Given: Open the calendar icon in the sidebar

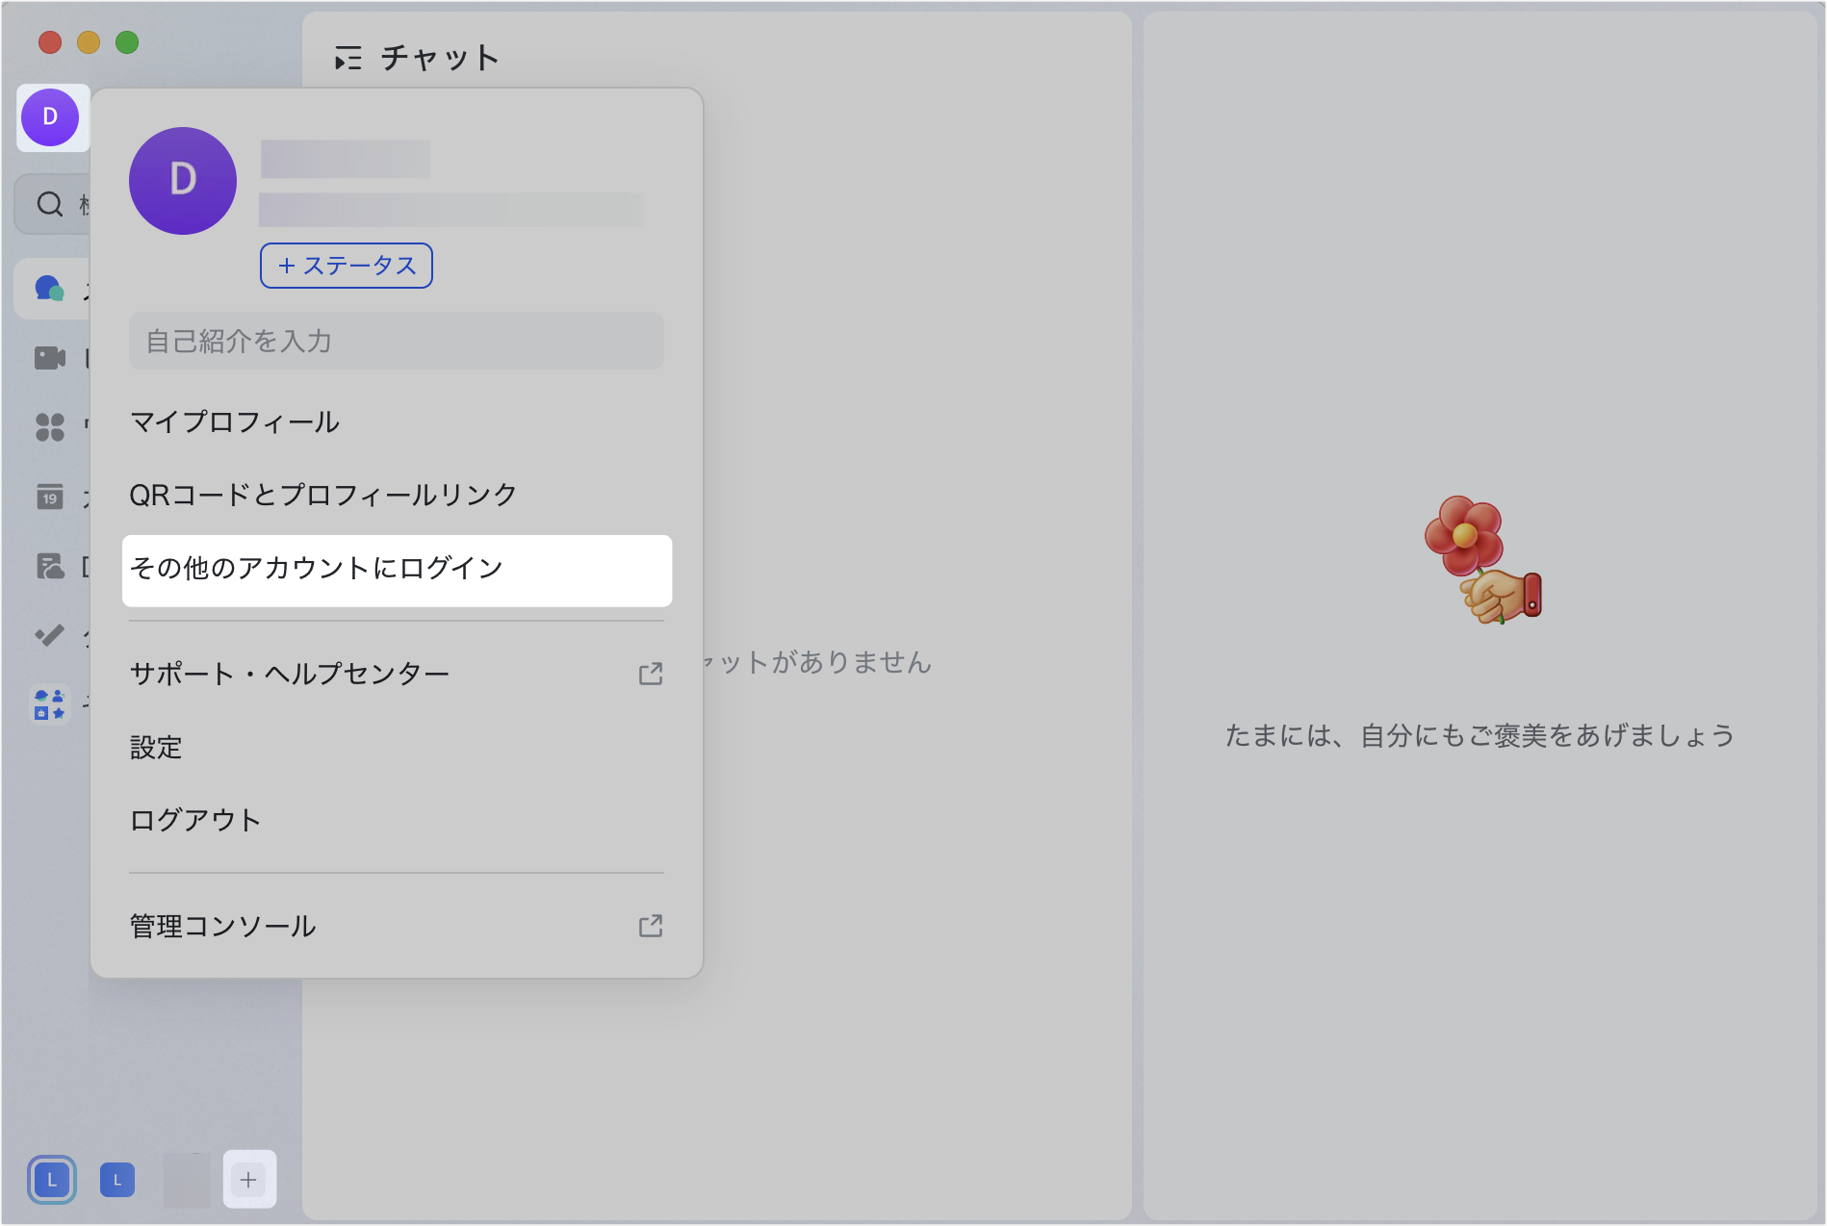Looking at the screenshot, I should pos(49,497).
